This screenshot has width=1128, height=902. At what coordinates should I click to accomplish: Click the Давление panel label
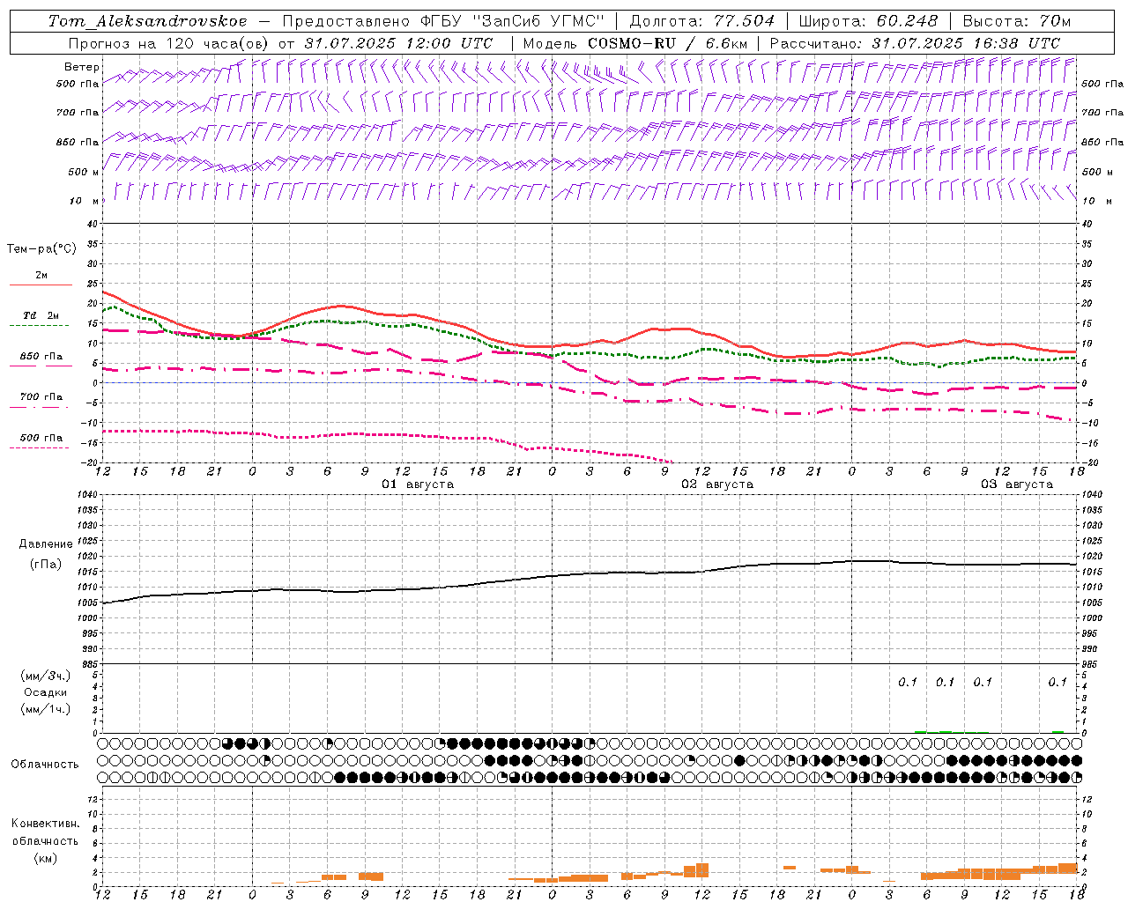point(46,544)
